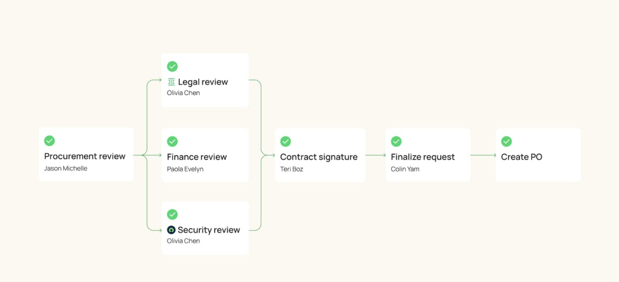Select the Legal review step title
The width and height of the screenshot is (619, 282).
click(x=203, y=82)
